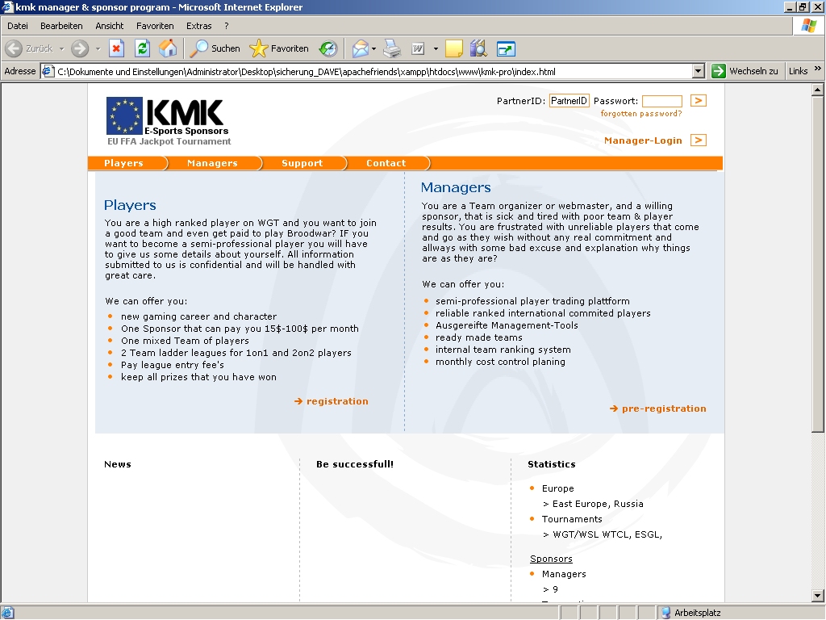Image resolution: width=826 pixels, height=620 pixels.
Task: Open the research books toolbar icon
Action: pos(479,48)
